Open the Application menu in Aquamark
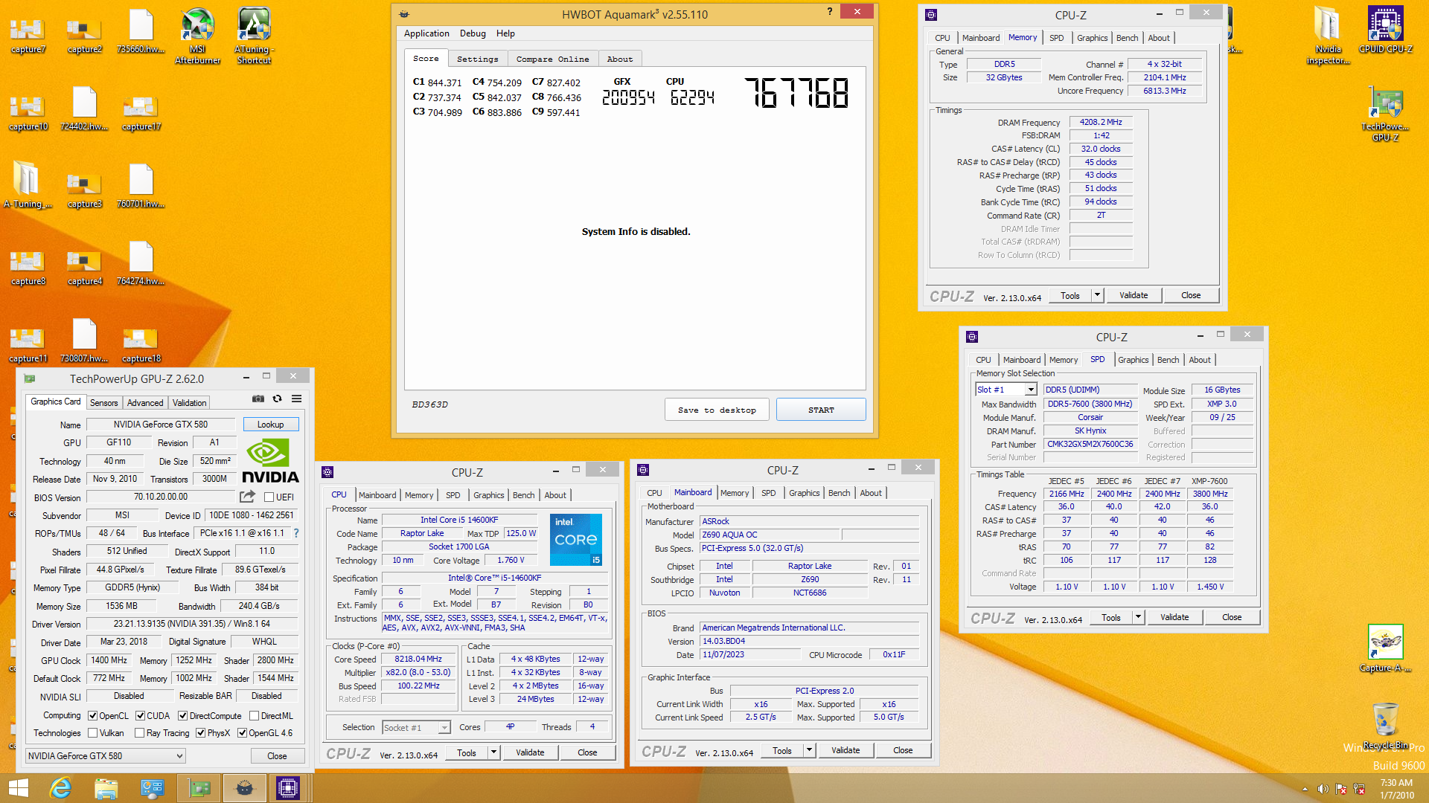This screenshot has height=803, width=1429. (426, 33)
